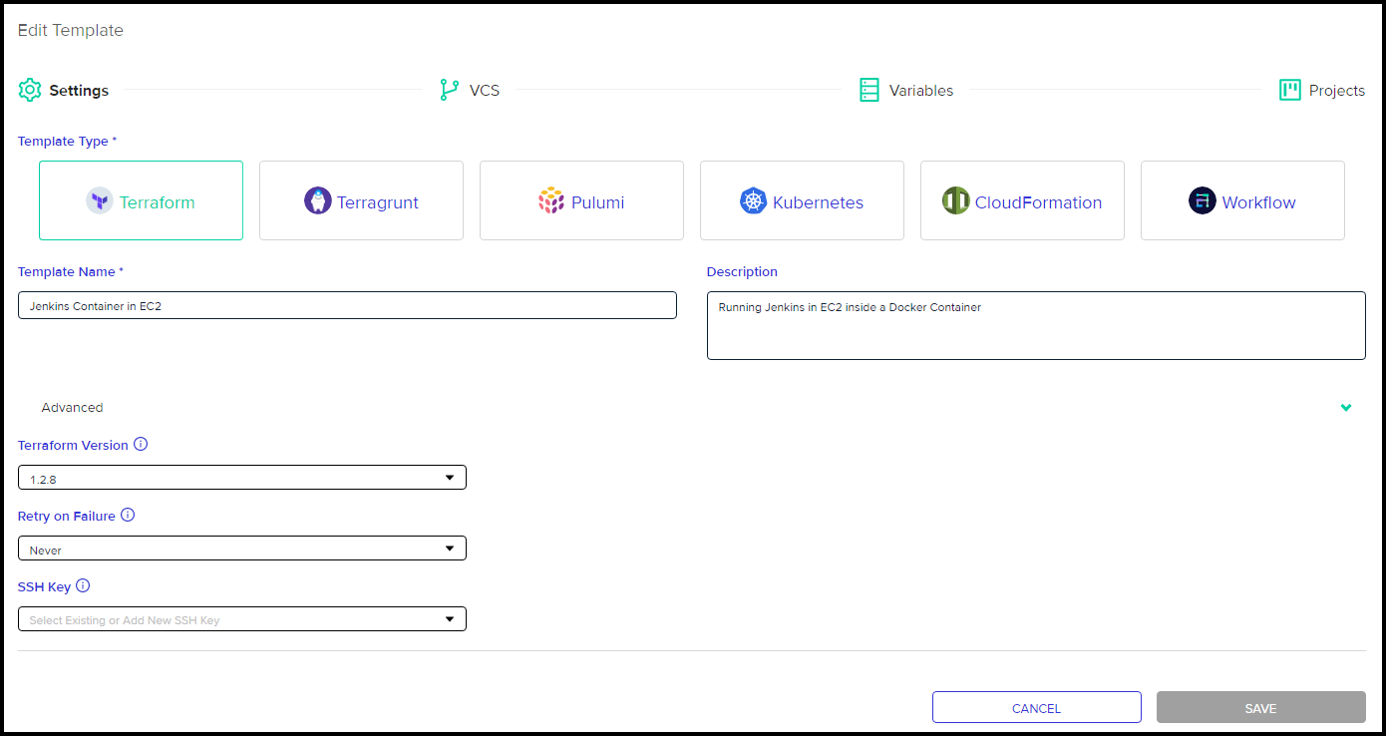Select the Kubernetes template type
Screen dimensions: 1386x736
click(802, 199)
